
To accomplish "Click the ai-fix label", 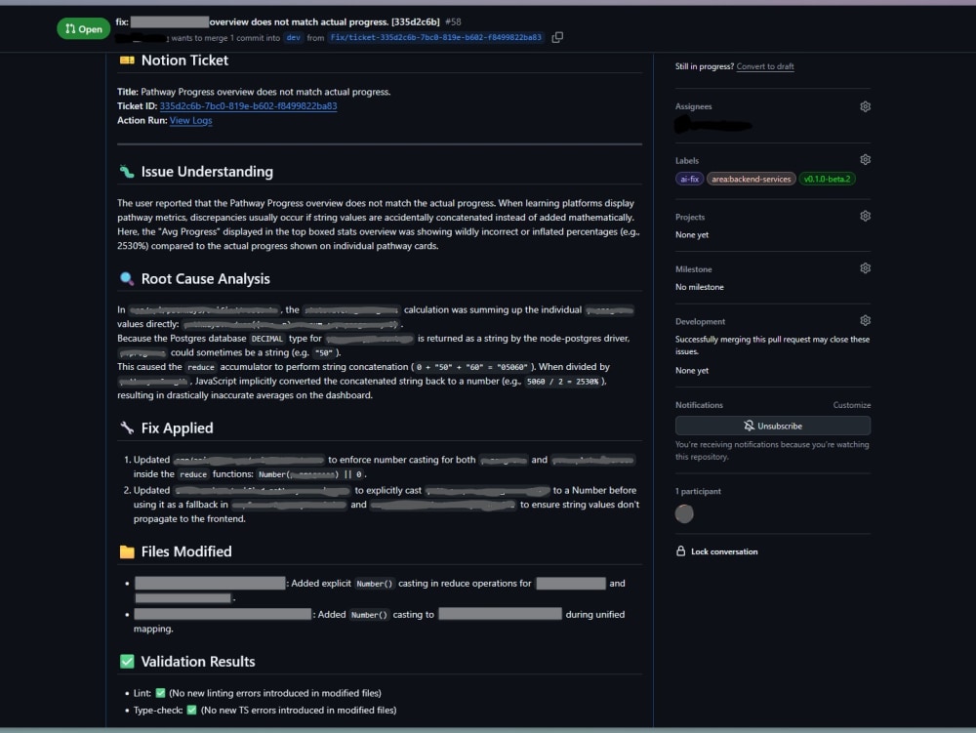I will (689, 179).
